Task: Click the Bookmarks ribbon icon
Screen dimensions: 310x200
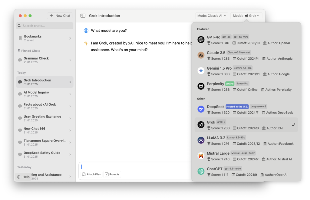Action: pyautogui.click(x=20, y=38)
